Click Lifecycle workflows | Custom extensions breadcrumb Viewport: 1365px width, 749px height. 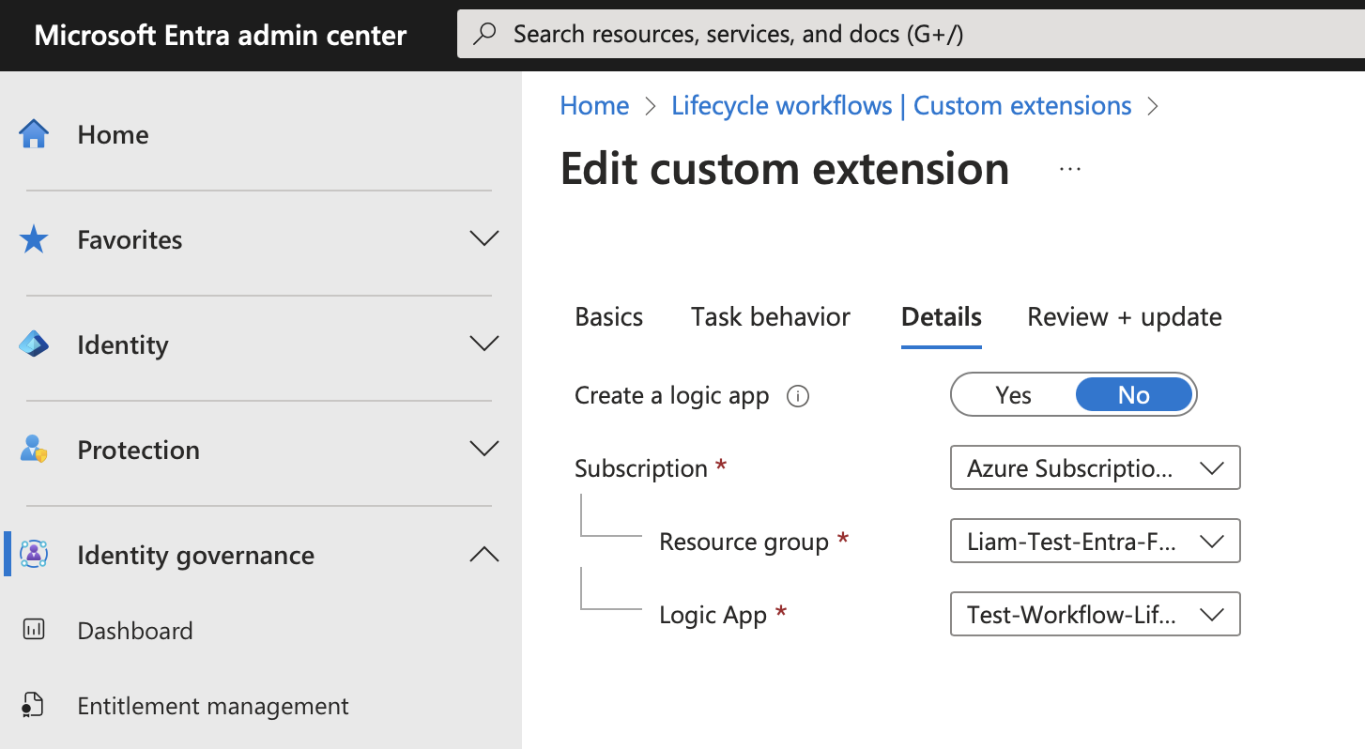(x=901, y=106)
